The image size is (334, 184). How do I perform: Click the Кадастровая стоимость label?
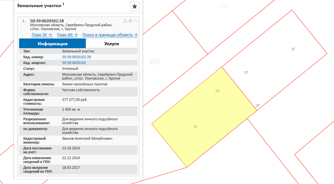[34, 102]
